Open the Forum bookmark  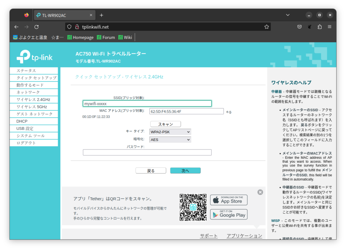106,37
